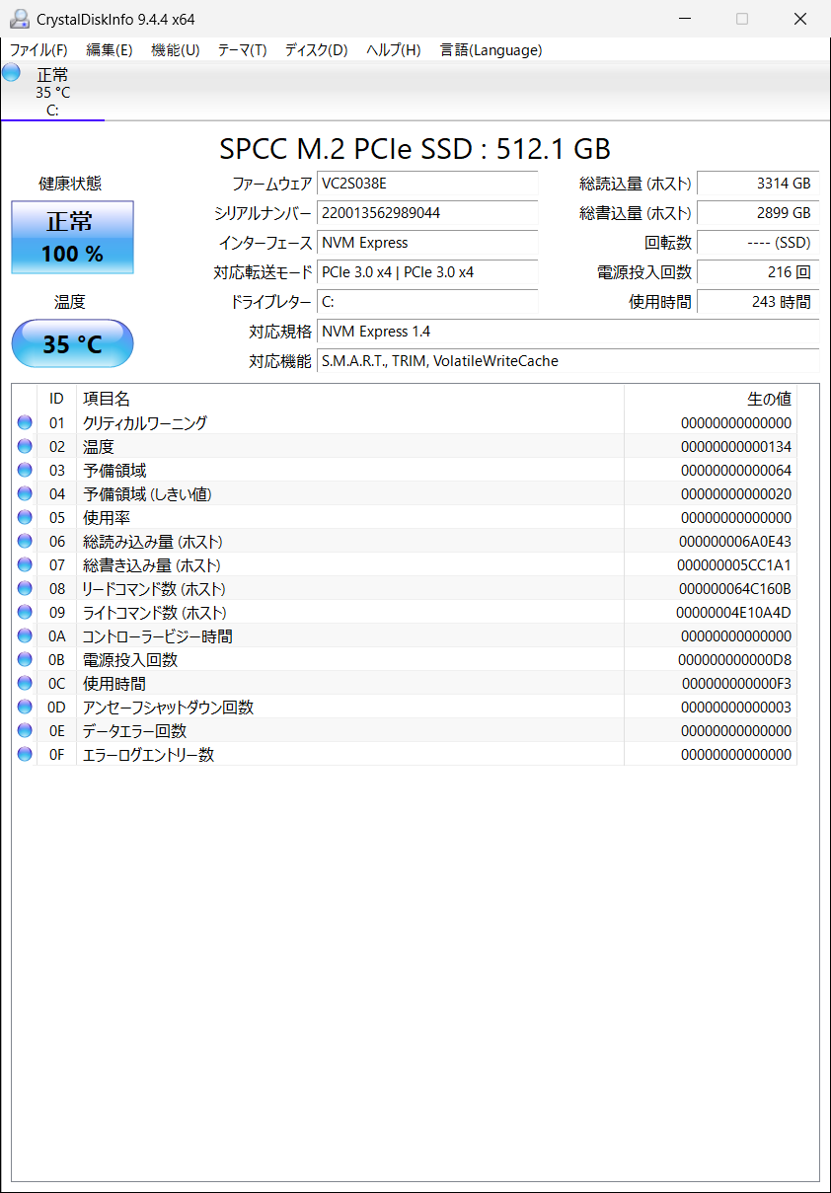Open the 言語(Language) menu
This screenshot has width=831, height=1193.
point(491,50)
